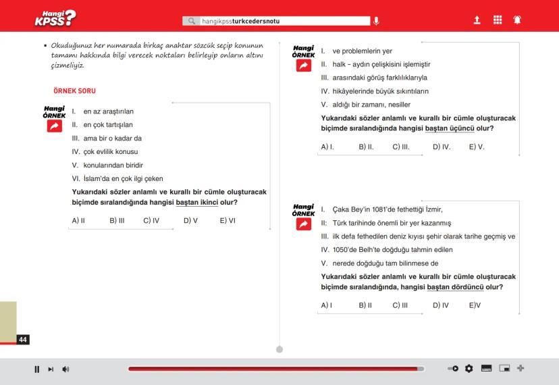Open the player settings gear
This screenshot has width=559, height=385.
[468, 369]
